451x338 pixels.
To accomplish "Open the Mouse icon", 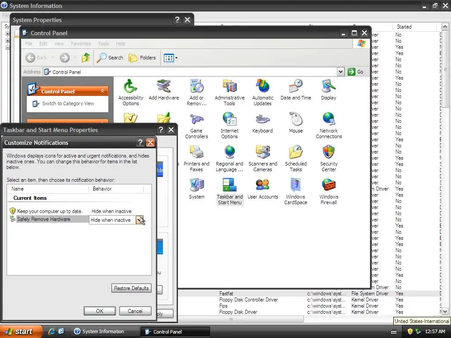I will pyautogui.click(x=296, y=123).
